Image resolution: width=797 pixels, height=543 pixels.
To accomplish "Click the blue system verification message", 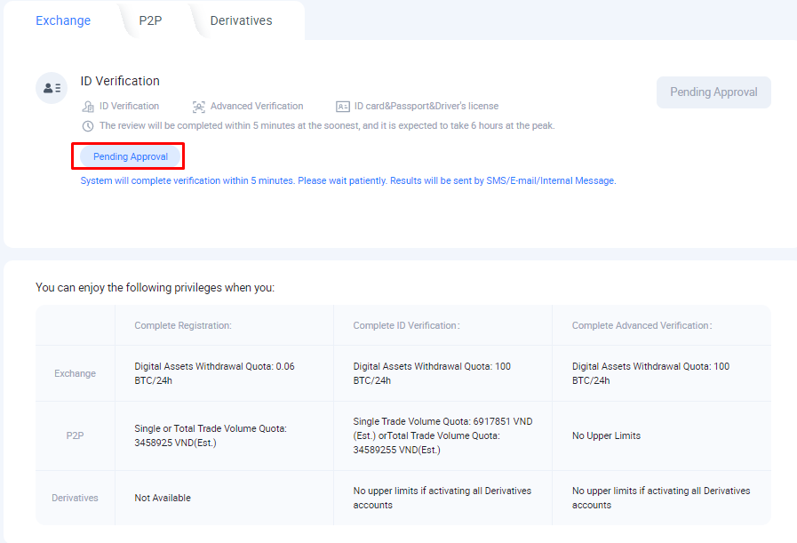I will 348,180.
